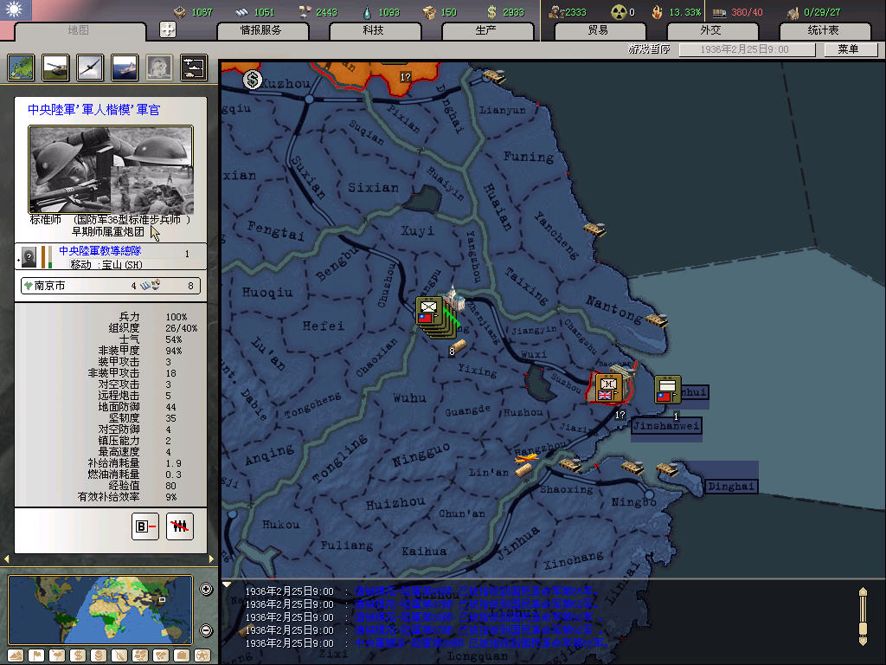Open the 科技 technology tab
This screenshot has height=665, width=886.
click(x=374, y=30)
